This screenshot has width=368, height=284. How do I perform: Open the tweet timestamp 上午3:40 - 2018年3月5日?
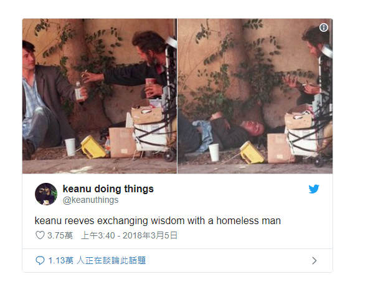click(129, 235)
